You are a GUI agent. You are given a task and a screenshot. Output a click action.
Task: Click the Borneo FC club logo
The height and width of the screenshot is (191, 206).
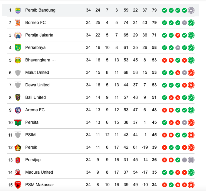[18, 23]
